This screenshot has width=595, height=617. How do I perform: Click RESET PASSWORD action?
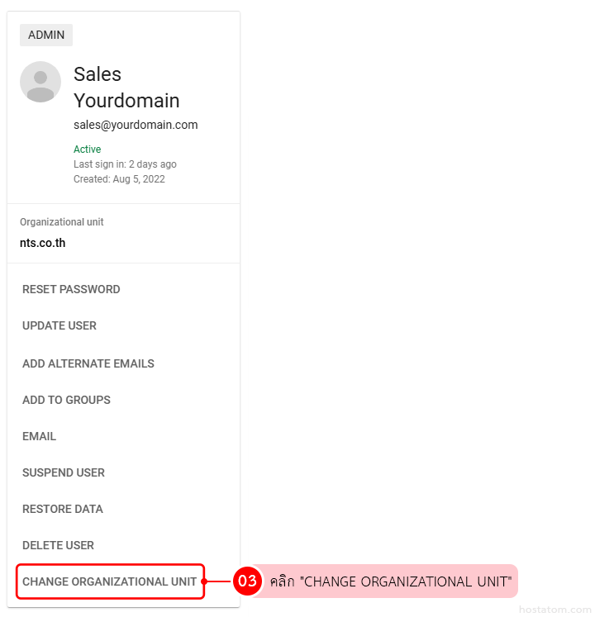71,289
